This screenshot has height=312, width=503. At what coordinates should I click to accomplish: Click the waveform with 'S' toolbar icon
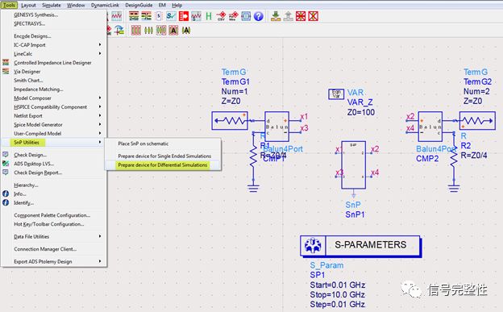pyautogui.click(x=196, y=16)
